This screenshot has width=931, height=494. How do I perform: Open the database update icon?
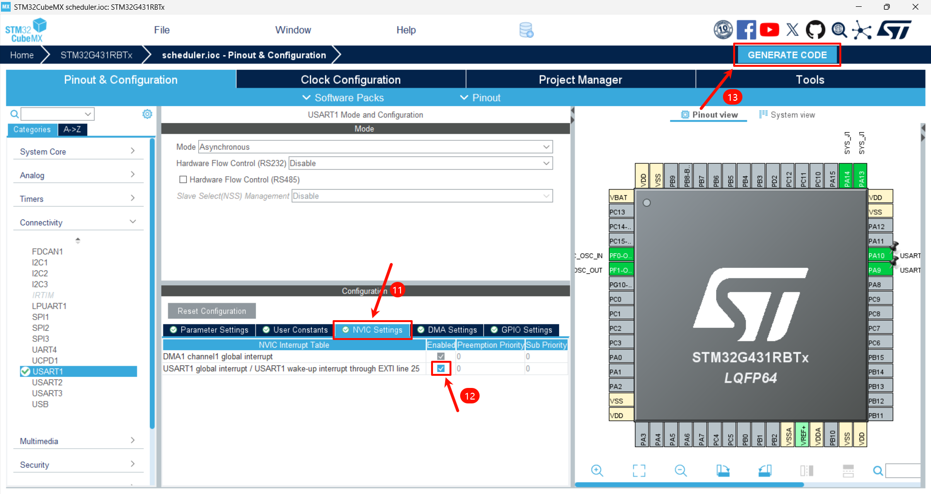click(526, 30)
